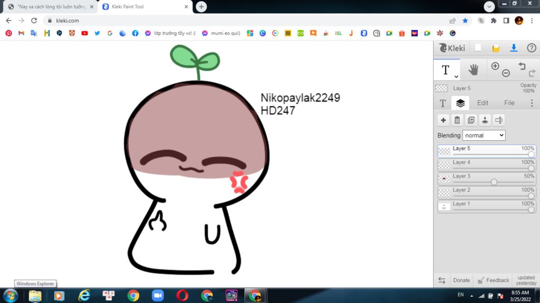Viewport: 540px width, 303px height.
Task: Rename the selected layer
Action: (499, 120)
